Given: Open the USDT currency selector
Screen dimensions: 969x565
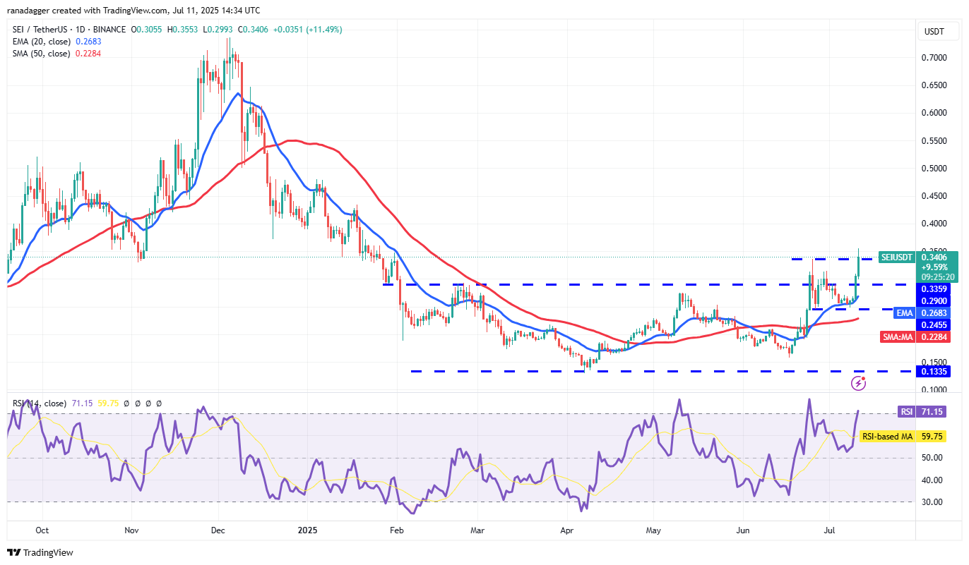Looking at the screenshot, I should (x=934, y=32).
